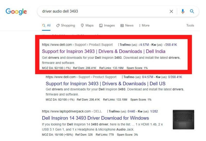
Task: Click the Google logo
Action: click(16, 12)
